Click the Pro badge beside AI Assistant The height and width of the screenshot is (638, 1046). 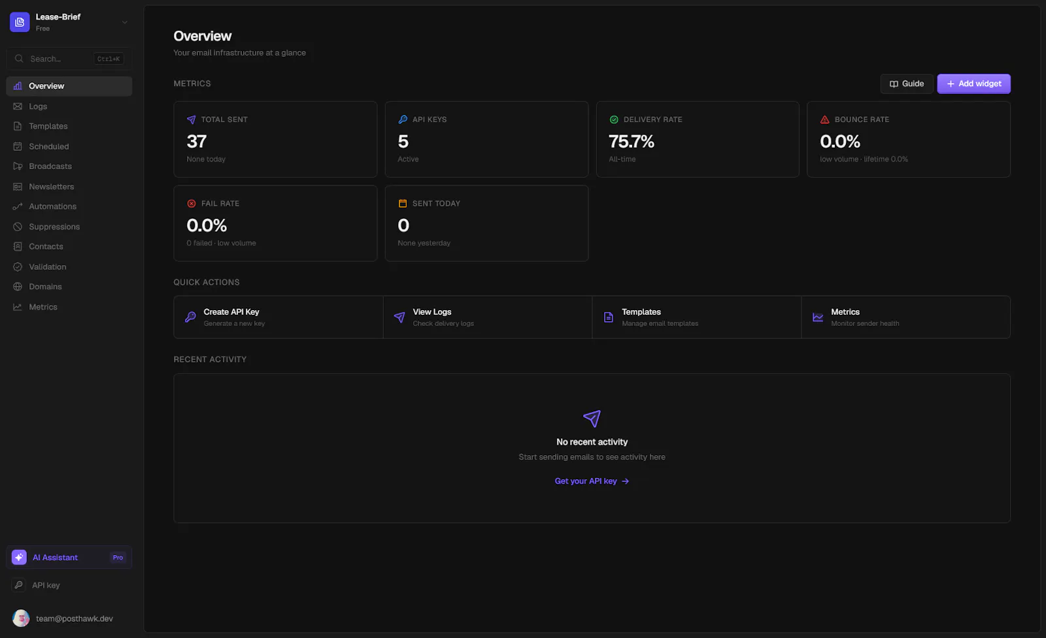118,558
